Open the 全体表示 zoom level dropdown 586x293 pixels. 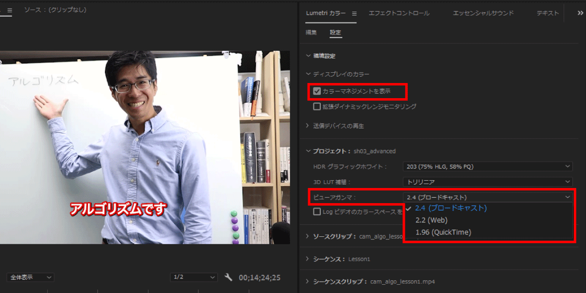click(x=30, y=277)
